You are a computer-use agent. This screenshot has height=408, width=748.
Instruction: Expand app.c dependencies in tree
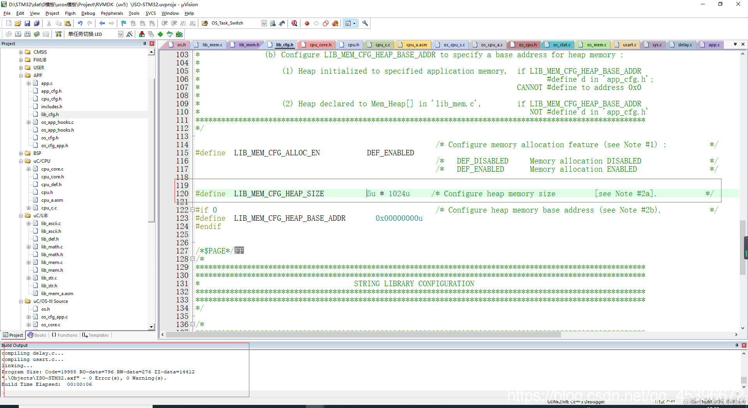(x=29, y=83)
